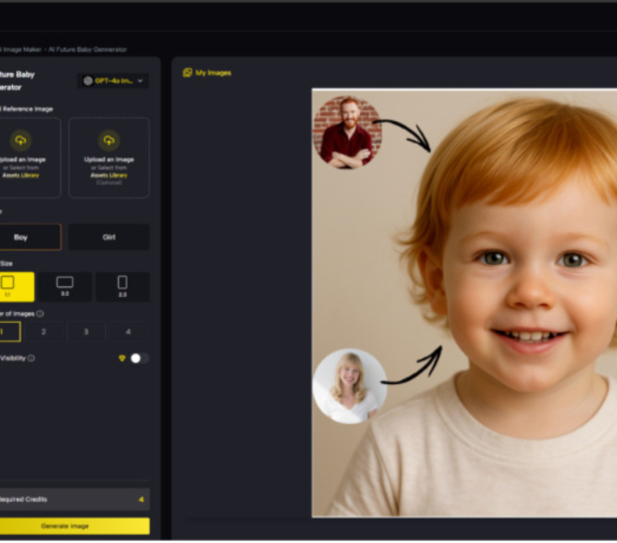
Task: Select the square aspect ratio icon
Action: [8, 283]
